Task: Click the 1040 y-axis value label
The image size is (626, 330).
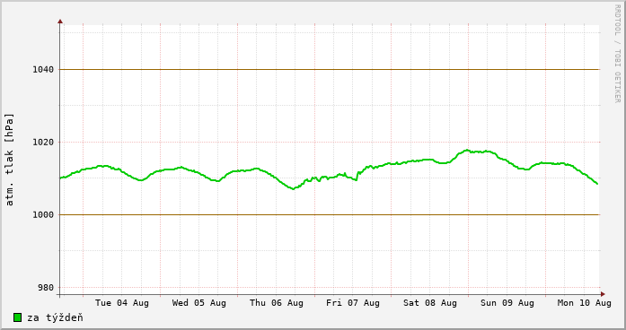Action: click(x=43, y=70)
